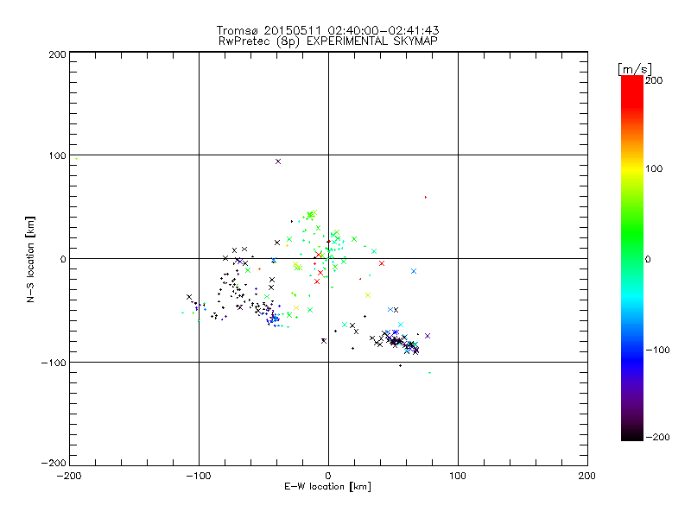Click the blue X marker east of centre below zero line
691x518 pixels.
pos(414,271)
